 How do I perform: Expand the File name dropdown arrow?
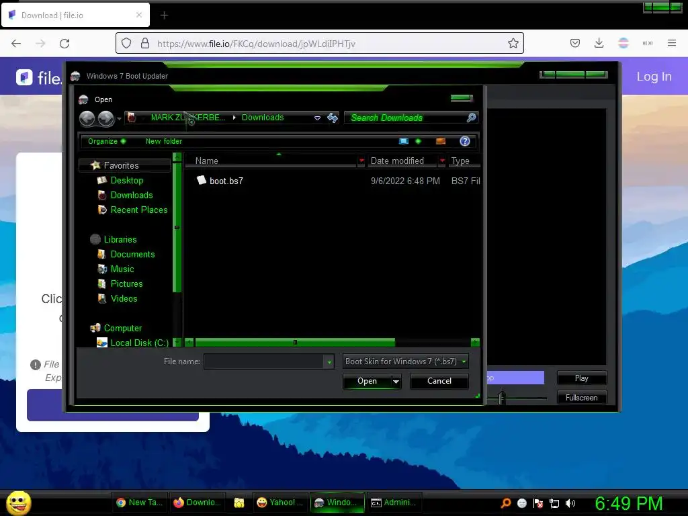point(329,362)
